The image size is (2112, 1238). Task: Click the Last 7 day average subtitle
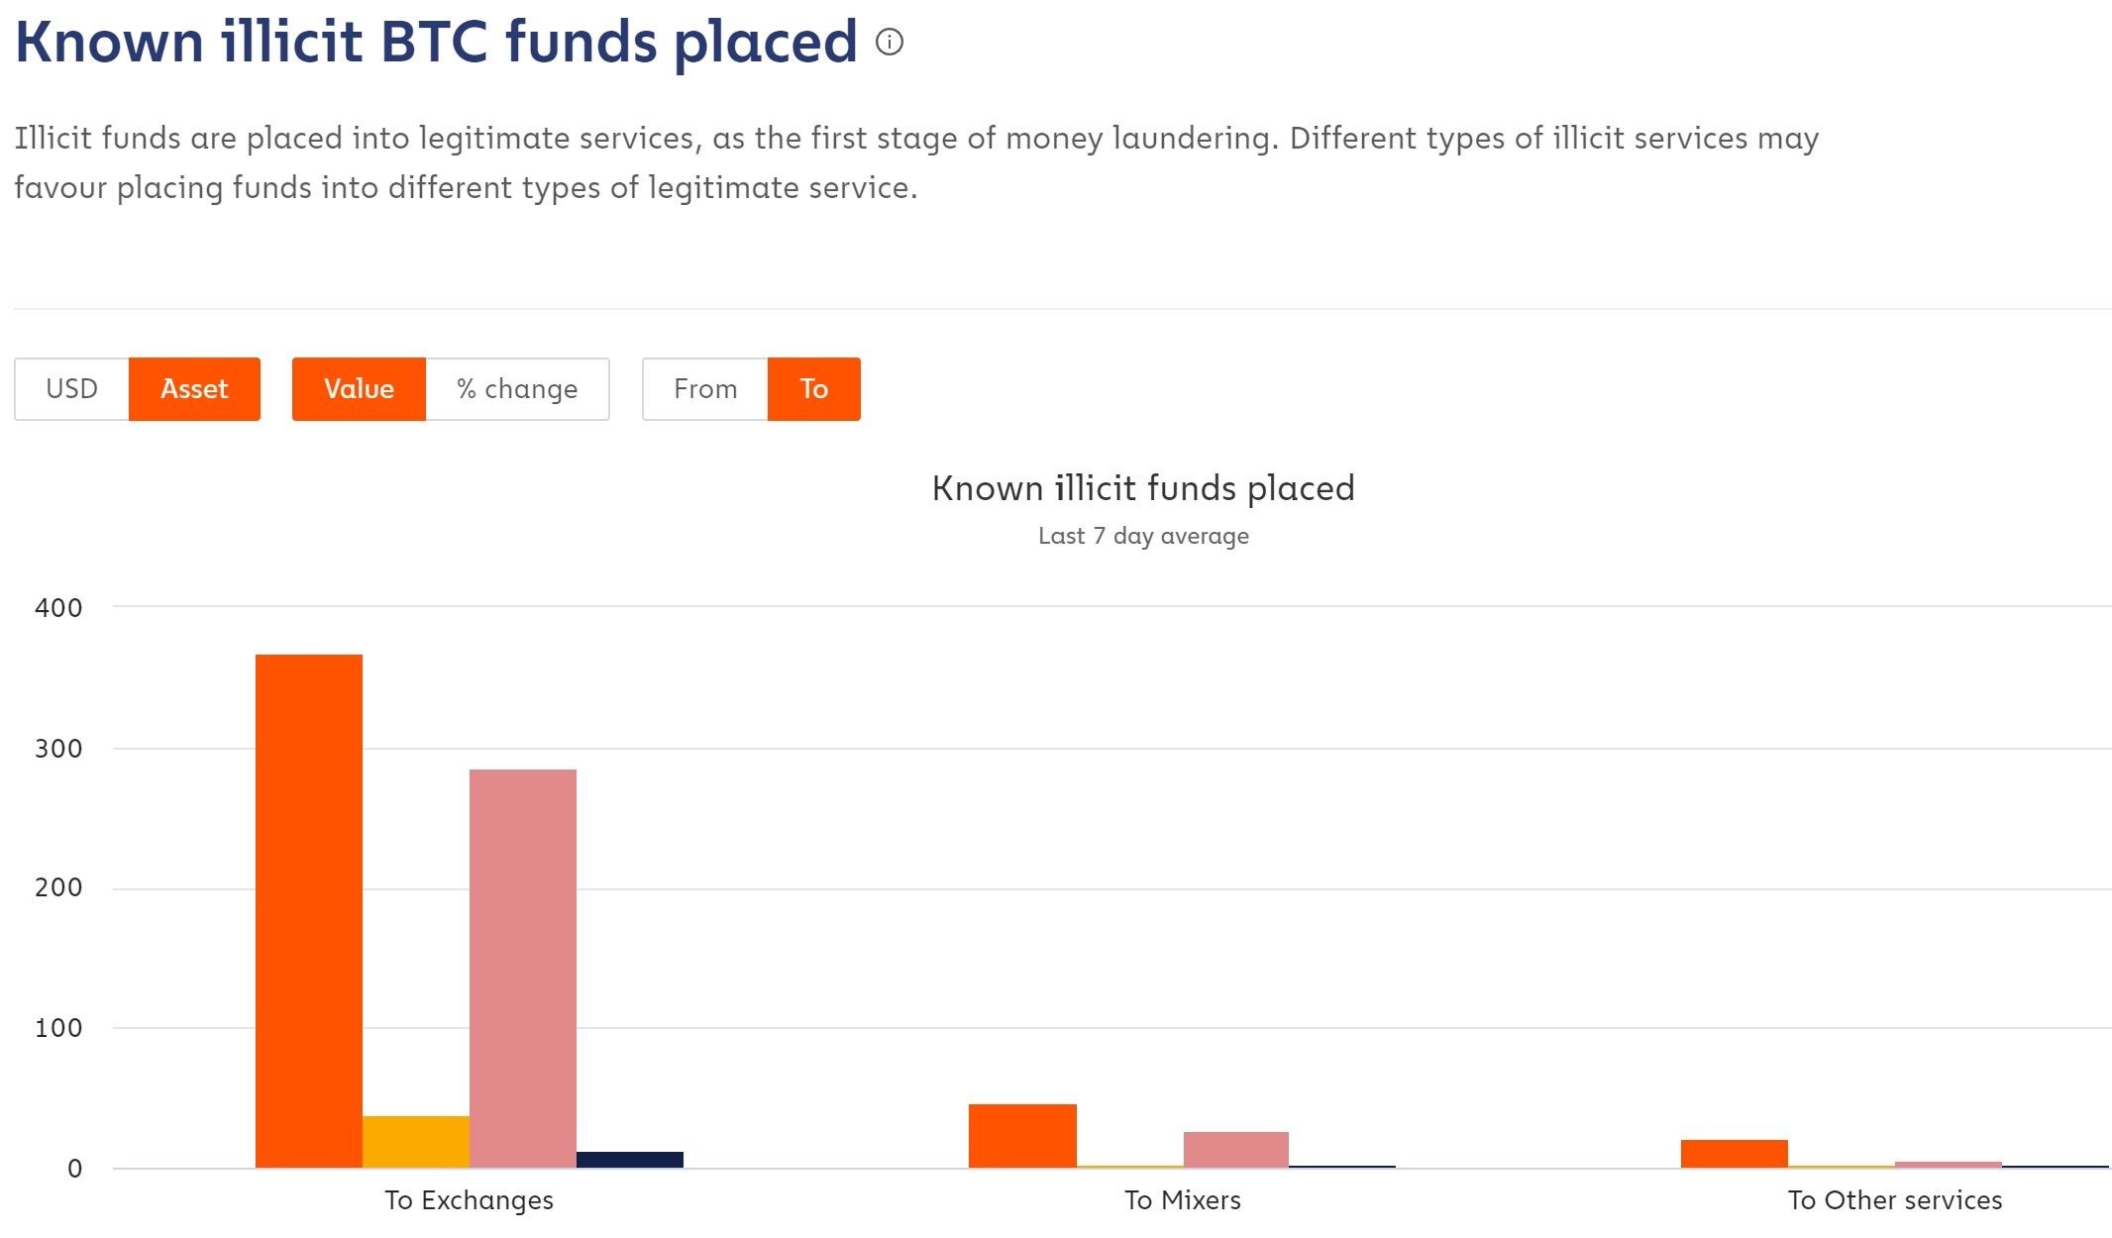[x=1143, y=536]
